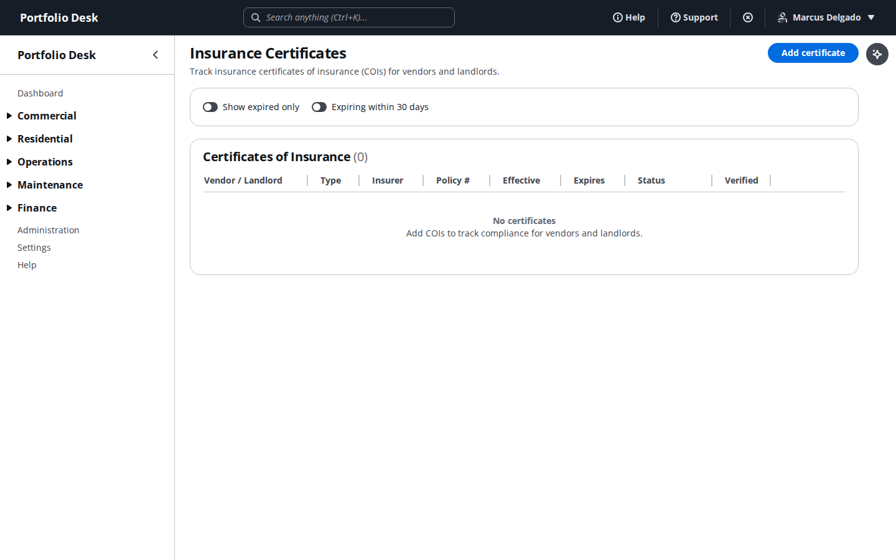Click the Help info icon in top bar
896x560 pixels.
point(618,17)
